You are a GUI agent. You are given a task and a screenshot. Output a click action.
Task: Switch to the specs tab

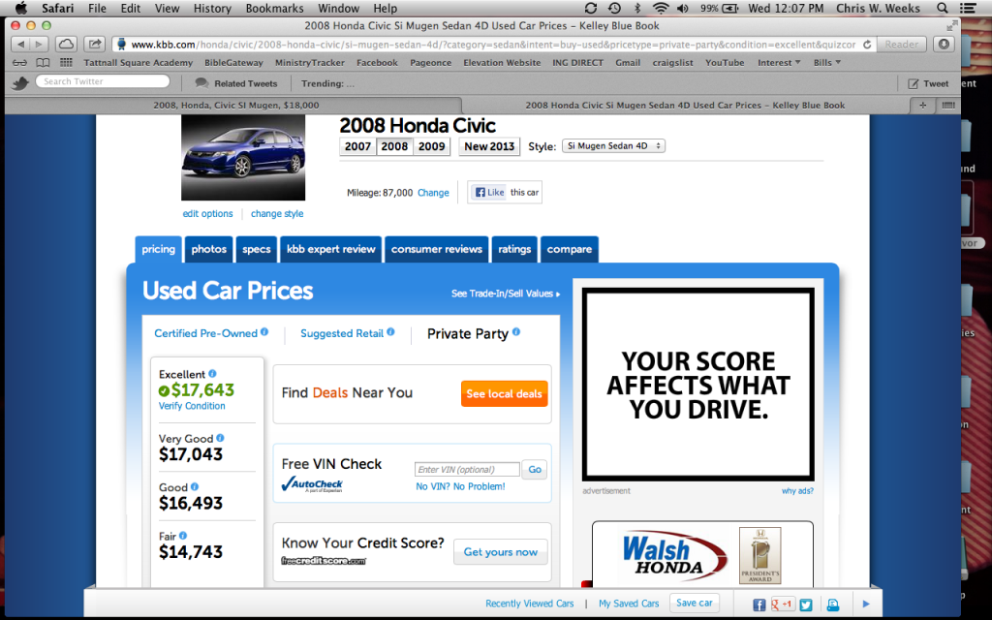tap(257, 249)
